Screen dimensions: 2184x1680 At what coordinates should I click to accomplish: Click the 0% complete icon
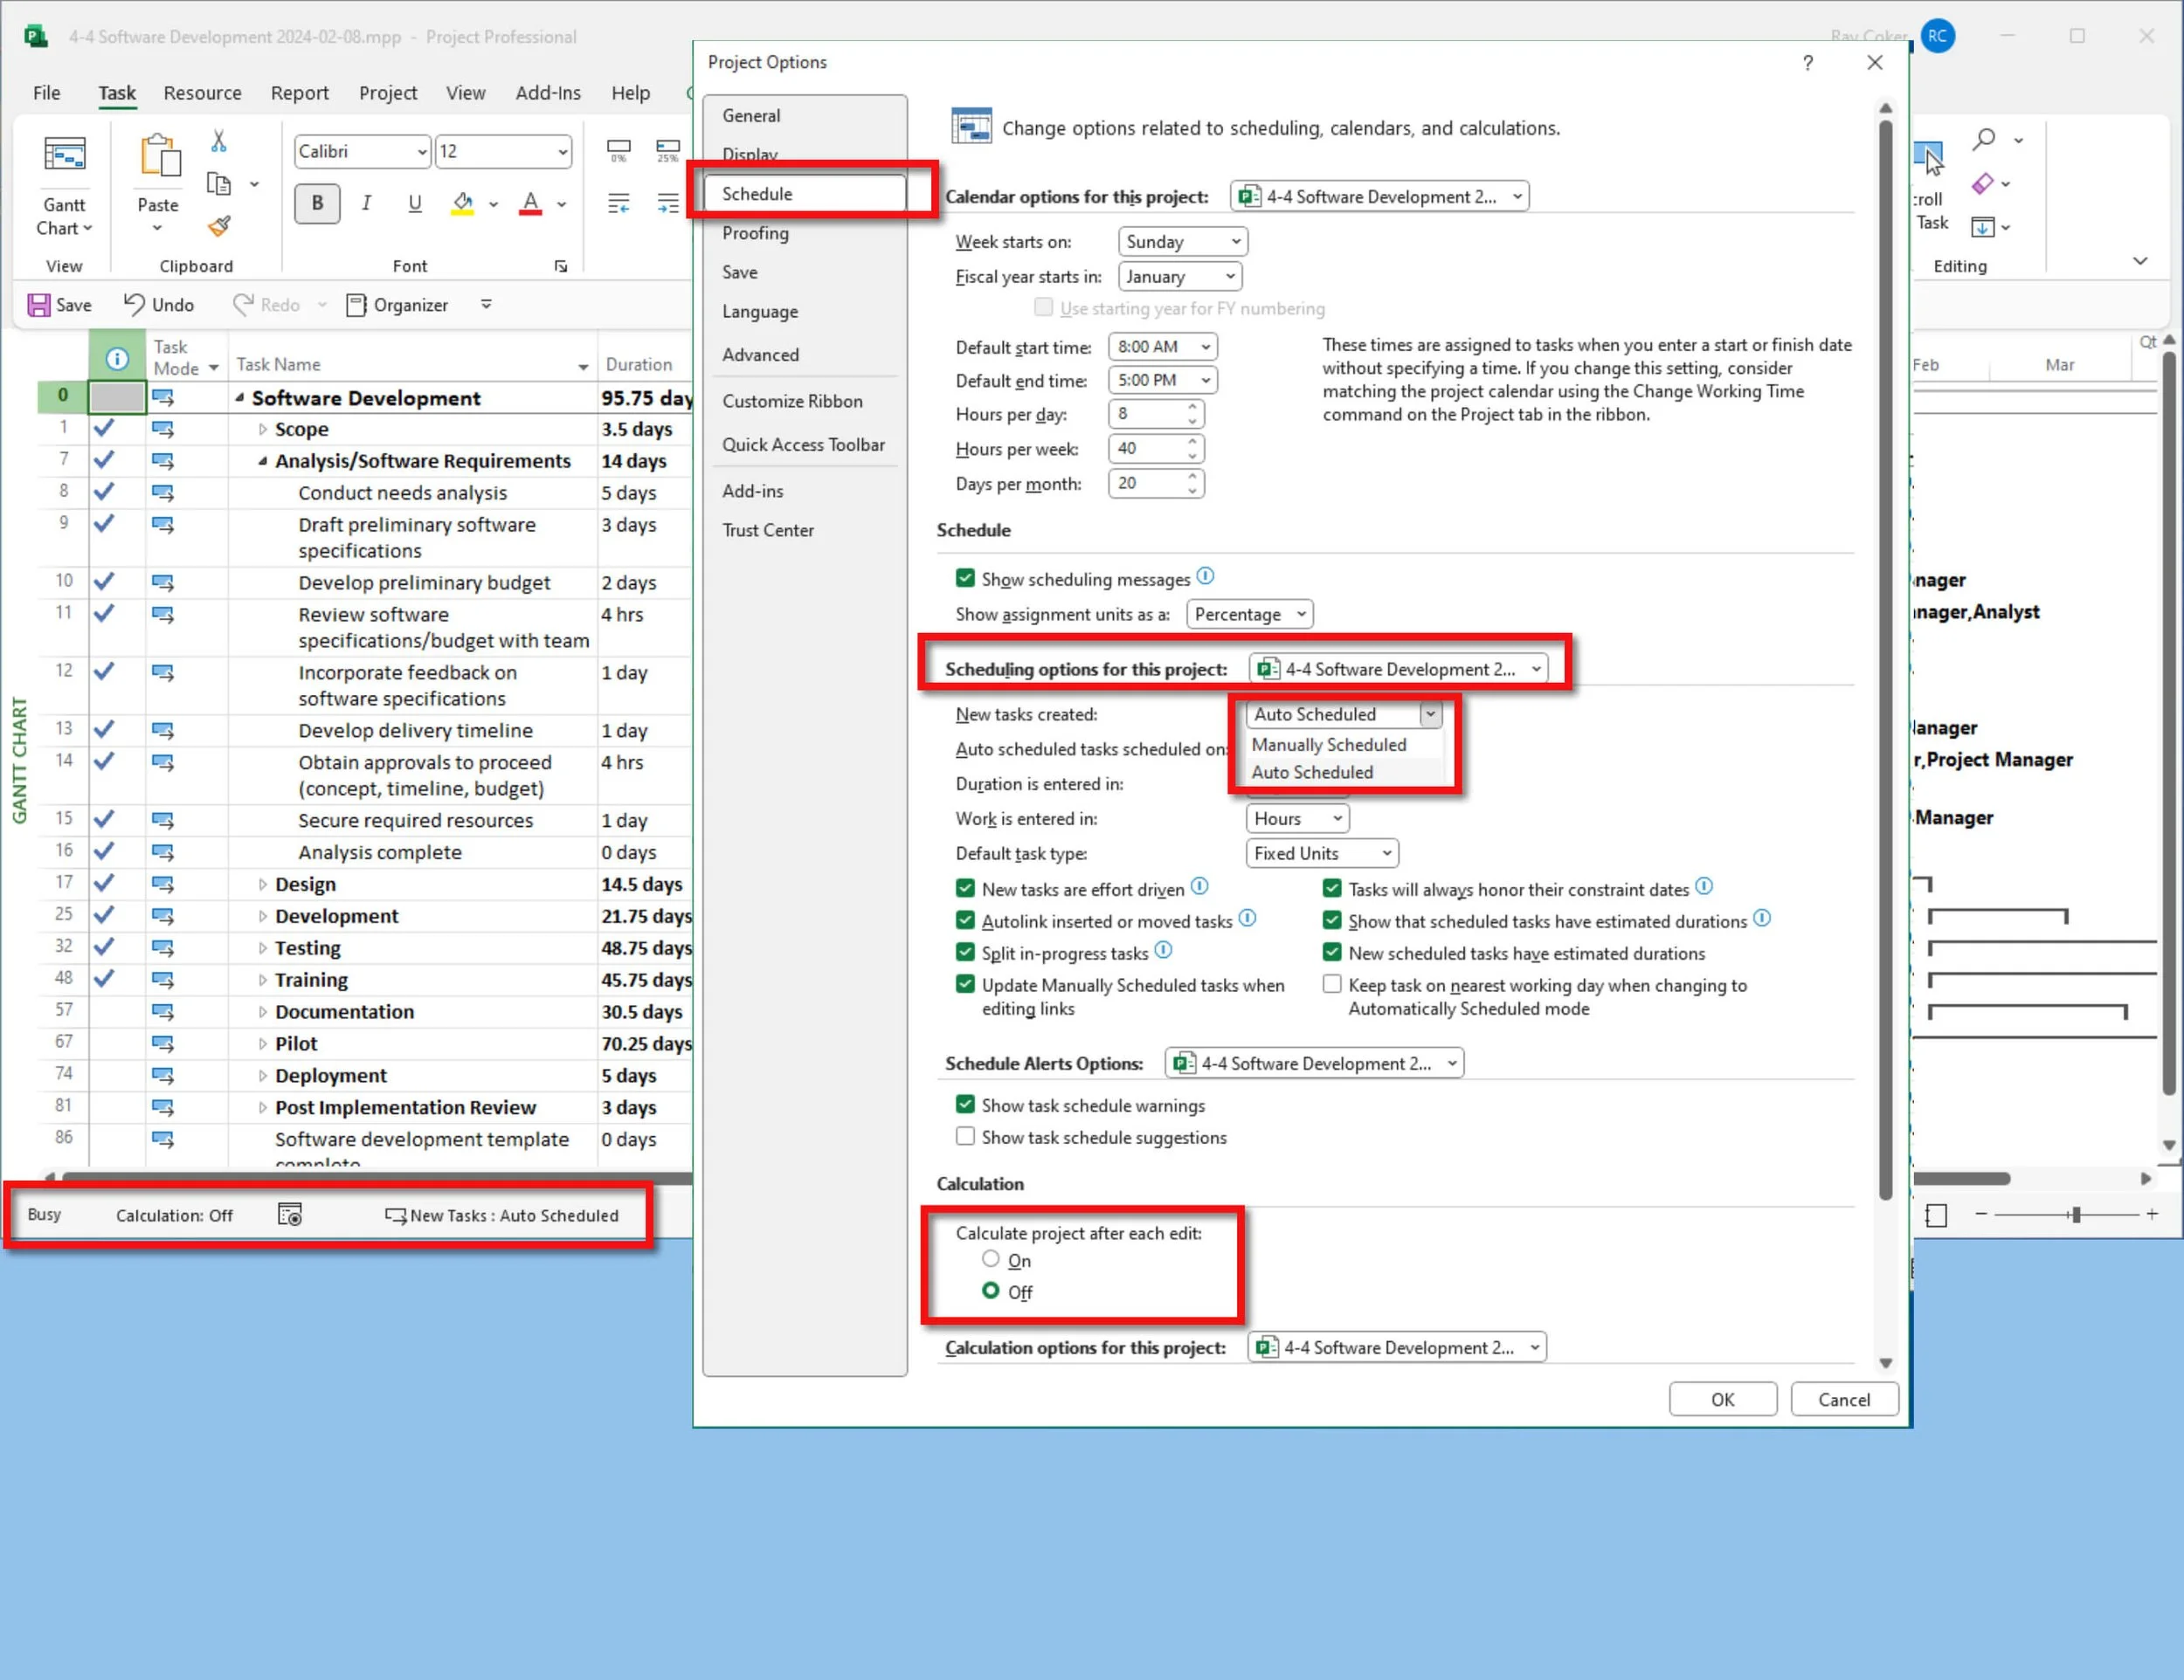click(619, 151)
